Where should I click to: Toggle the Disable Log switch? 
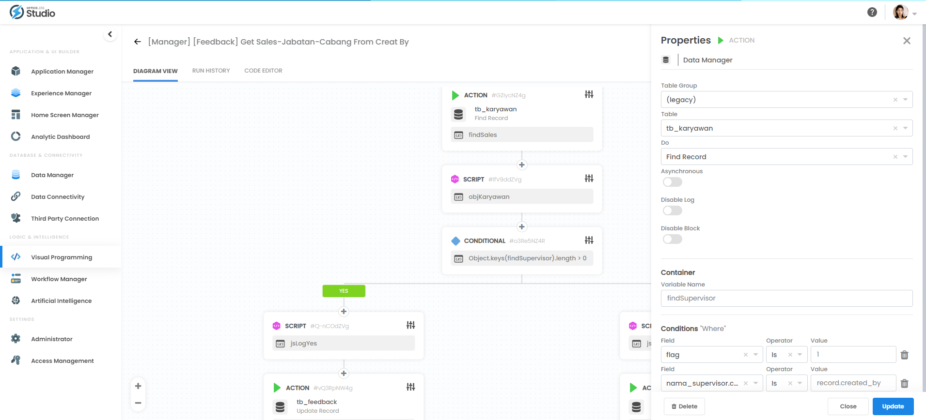(x=673, y=210)
